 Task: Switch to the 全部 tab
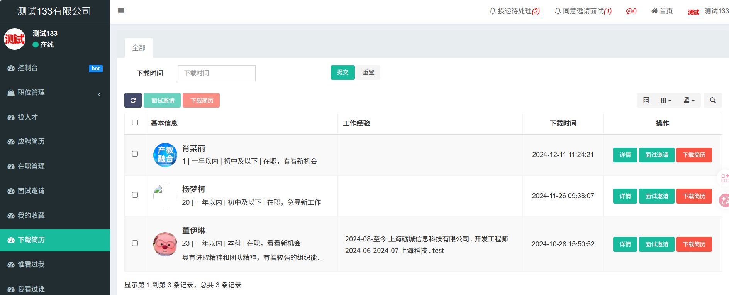pyautogui.click(x=139, y=48)
